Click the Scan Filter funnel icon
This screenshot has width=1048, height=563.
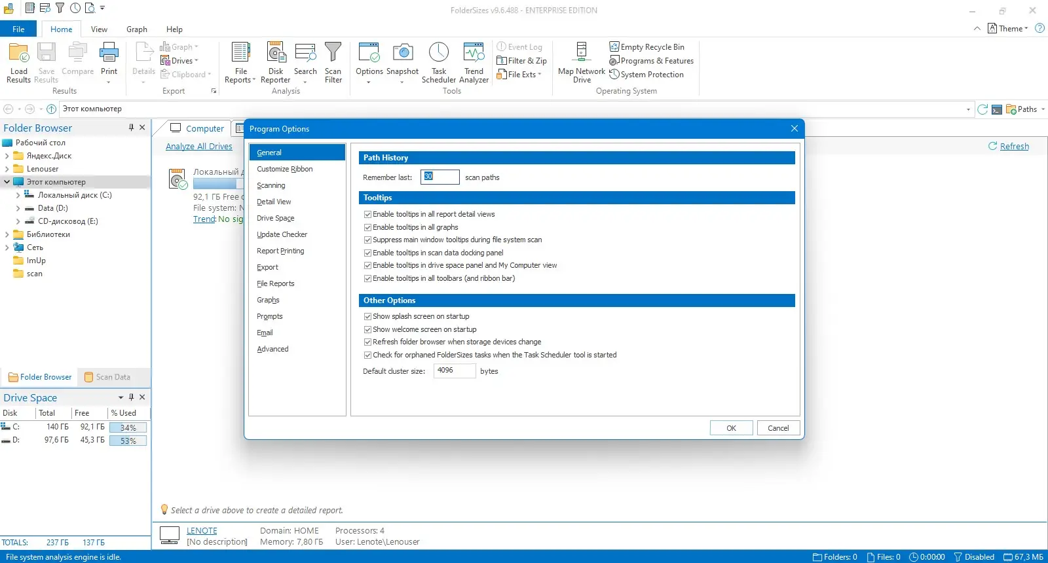(333, 52)
